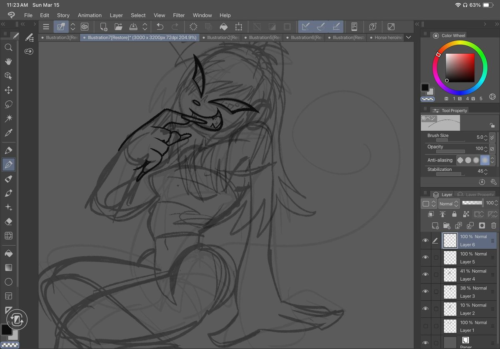This screenshot has width=500, height=349.
Task: Select the Eyedropper tool
Action: 8,133
